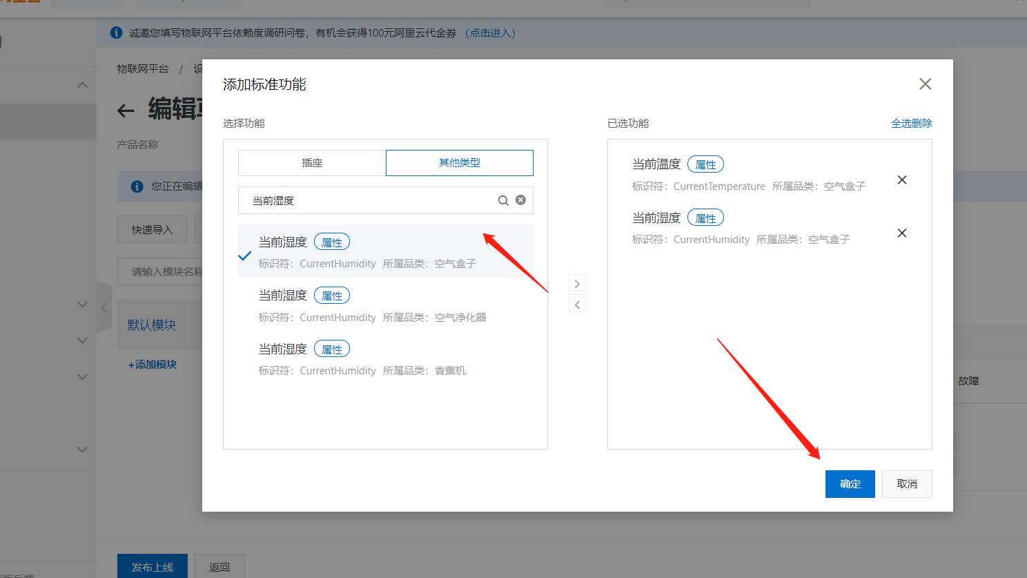The image size is (1027, 578).
Task: Confirm selection with the 确定 button
Action: [850, 483]
